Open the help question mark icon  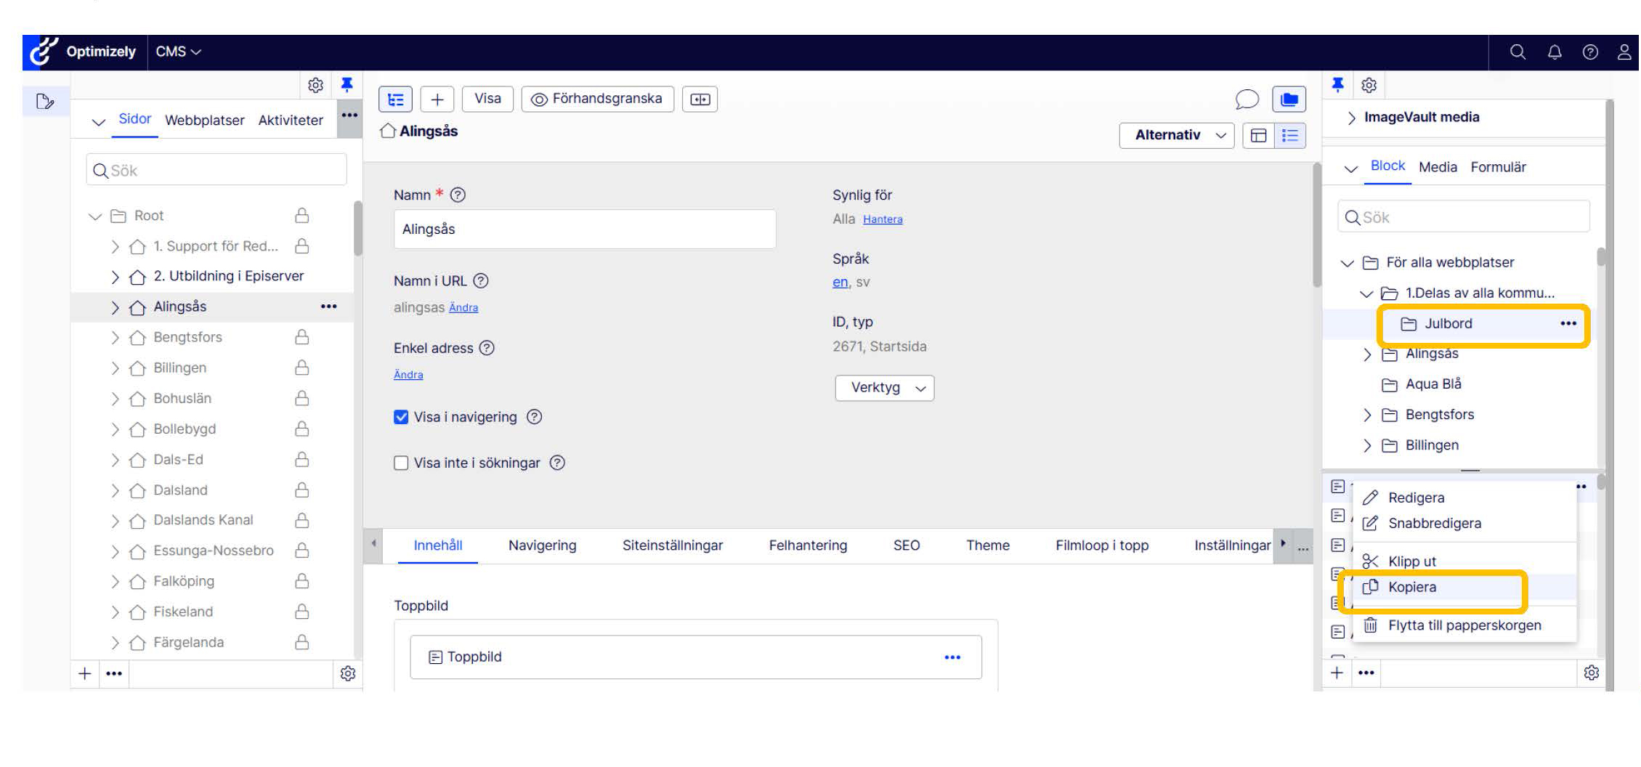click(x=1589, y=52)
